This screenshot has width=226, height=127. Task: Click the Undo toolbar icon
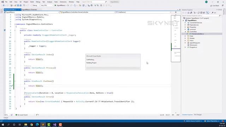[24, 5]
